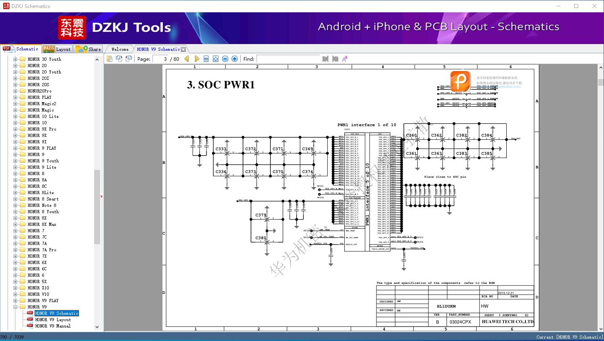The image size is (604, 341).
Task: Click the fit width icon
Action: coord(206,59)
